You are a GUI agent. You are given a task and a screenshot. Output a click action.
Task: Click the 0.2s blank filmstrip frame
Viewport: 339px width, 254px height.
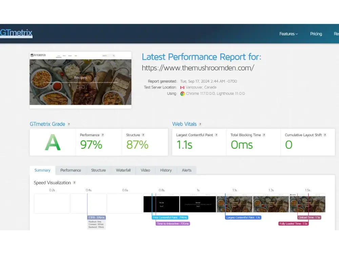pos(52,203)
